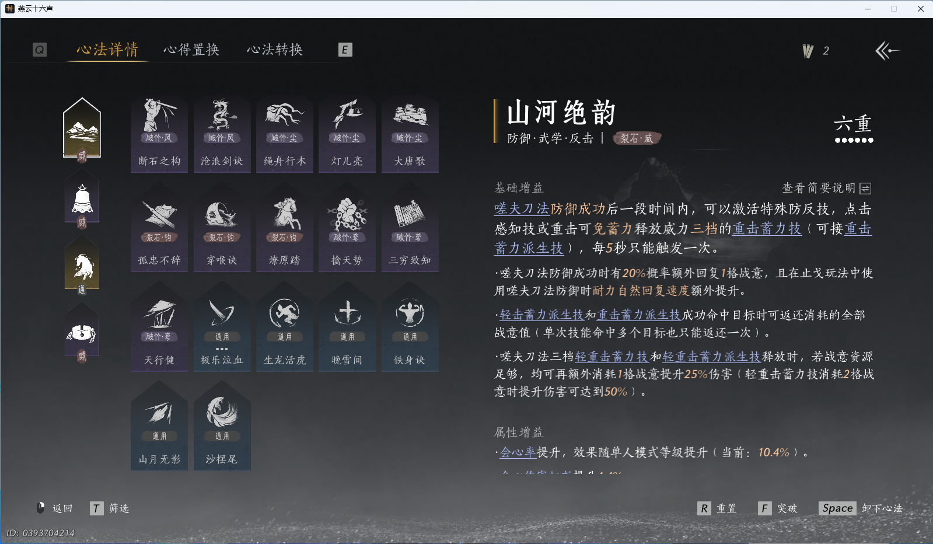The height and width of the screenshot is (544, 933).
Task: Click the player ID 0393704214 text
Action: coord(40,533)
